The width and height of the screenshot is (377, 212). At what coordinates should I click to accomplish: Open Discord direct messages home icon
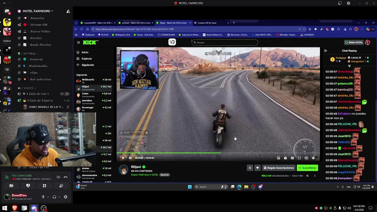click(x=7, y=11)
